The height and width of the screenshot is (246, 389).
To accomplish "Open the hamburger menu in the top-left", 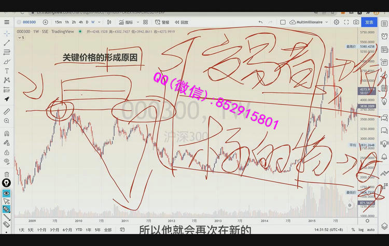I will [x=7, y=22].
